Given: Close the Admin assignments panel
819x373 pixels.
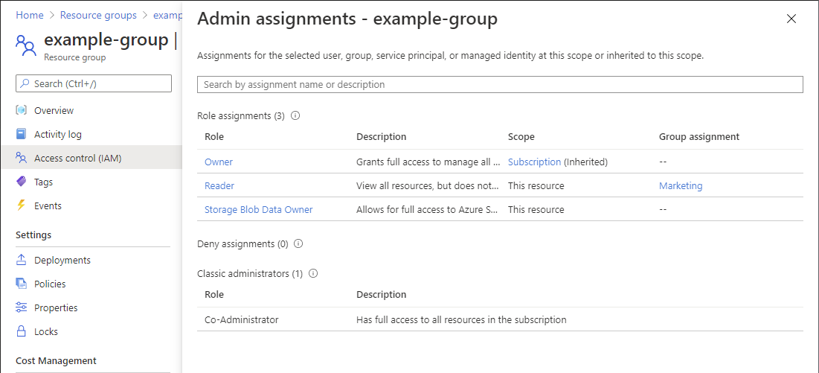Looking at the screenshot, I should coord(791,19).
